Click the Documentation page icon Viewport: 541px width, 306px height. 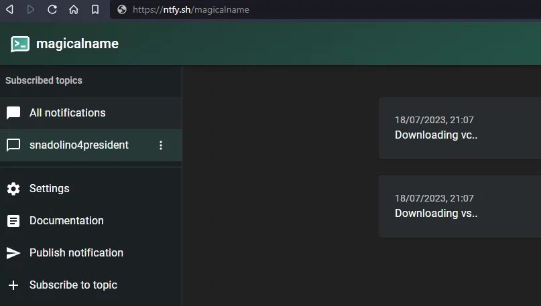tap(13, 221)
